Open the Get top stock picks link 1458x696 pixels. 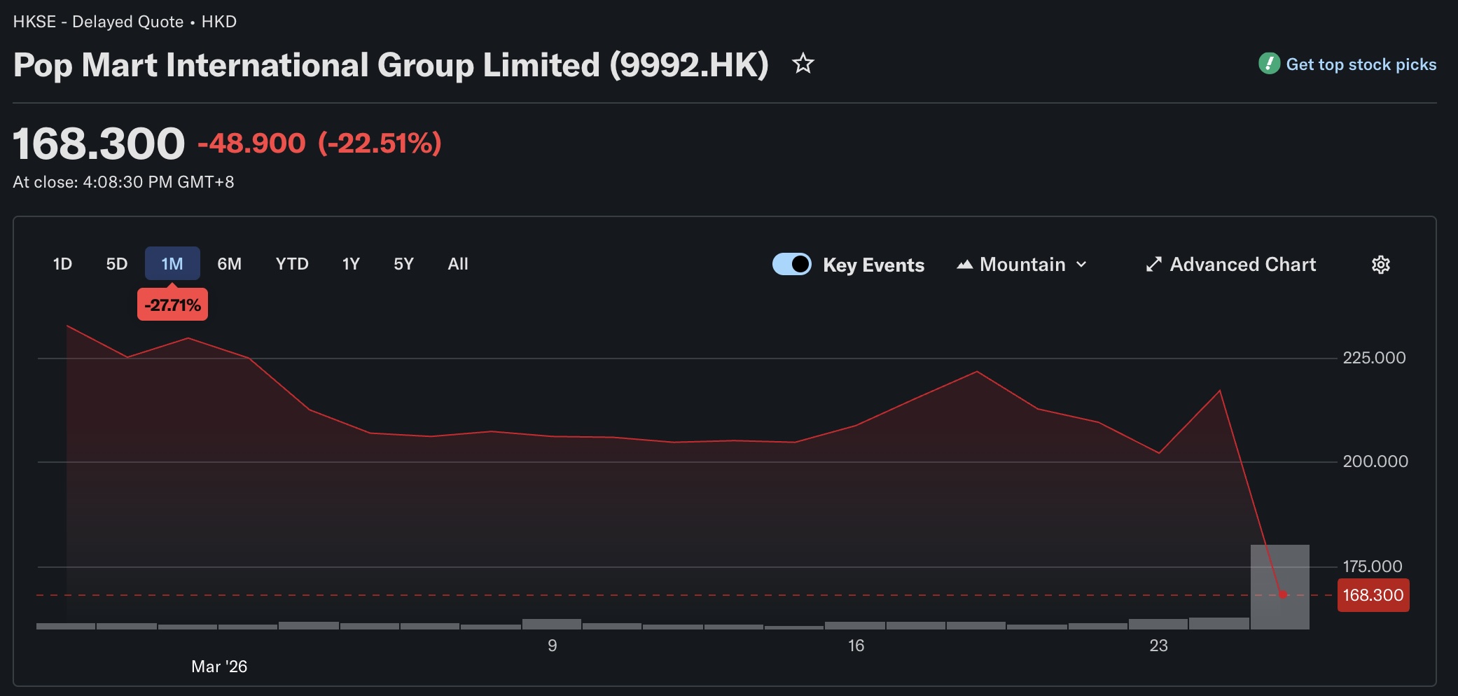(x=1361, y=64)
